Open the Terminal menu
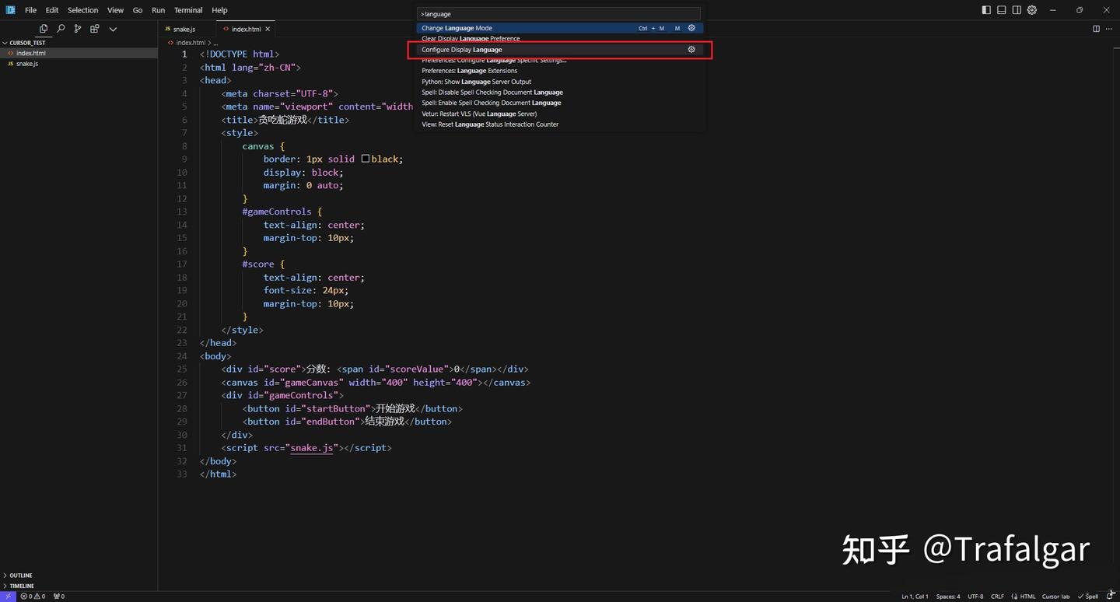 point(188,10)
